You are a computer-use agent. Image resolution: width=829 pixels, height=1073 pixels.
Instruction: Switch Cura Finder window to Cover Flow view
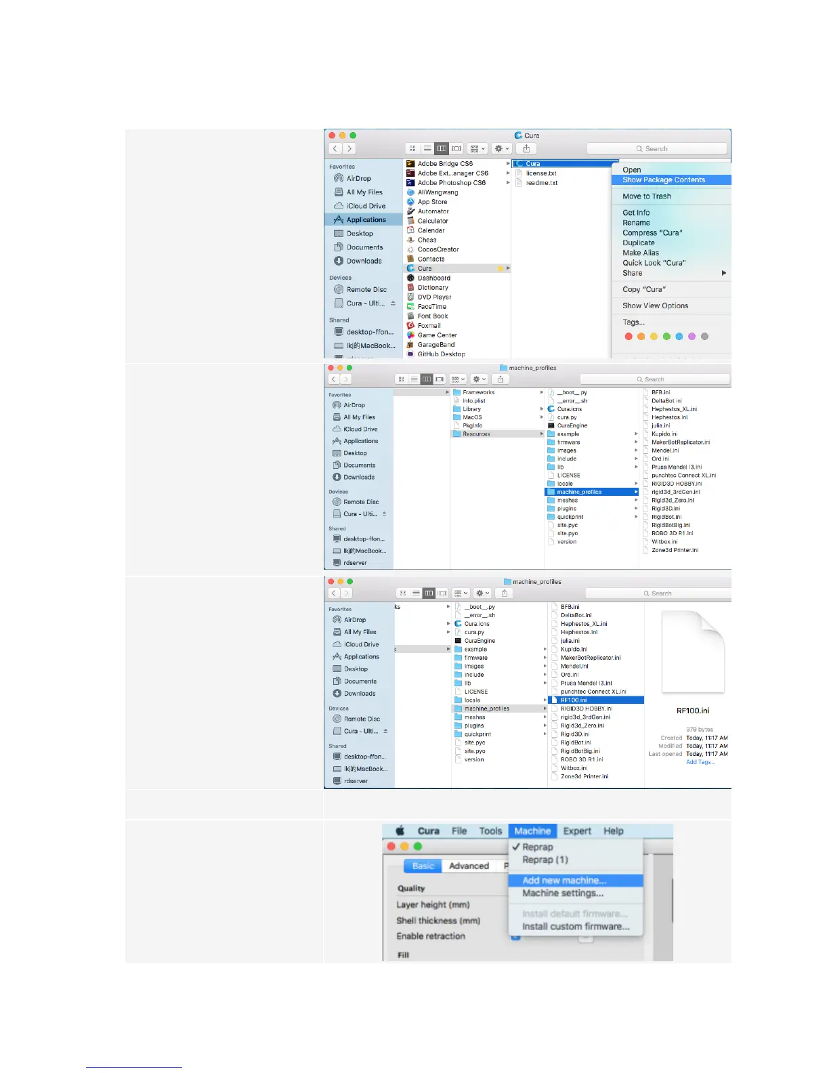coord(456,148)
